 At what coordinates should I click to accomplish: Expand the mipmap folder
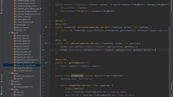[9, 81]
